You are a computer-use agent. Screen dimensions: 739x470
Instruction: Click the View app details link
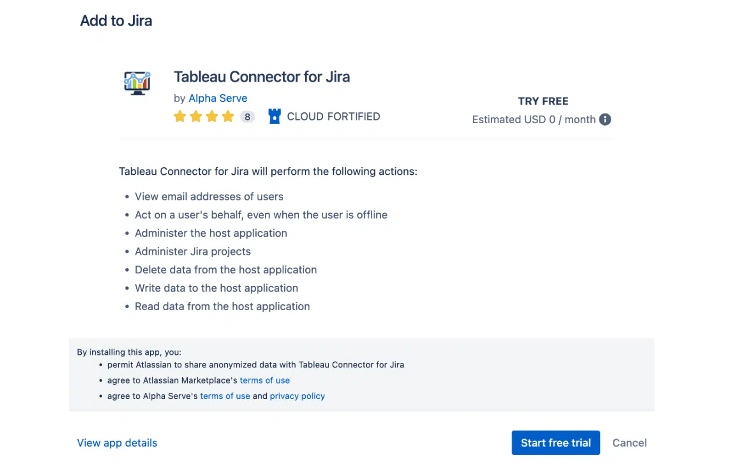coord(117,443)
